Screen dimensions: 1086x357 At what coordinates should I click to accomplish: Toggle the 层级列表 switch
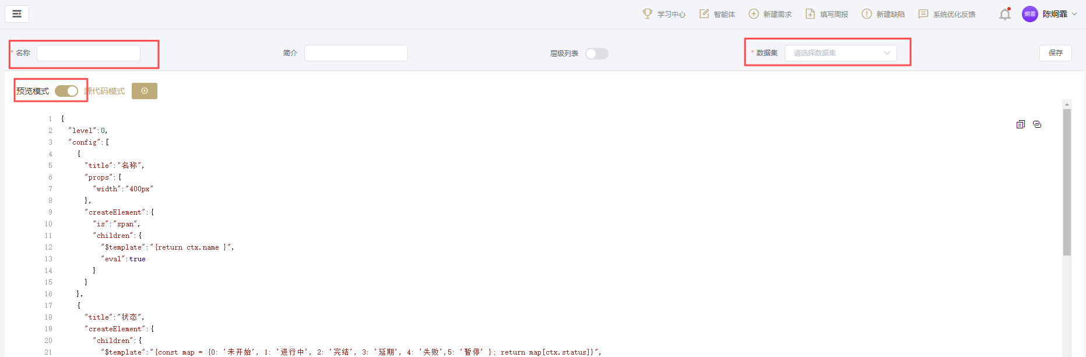(x=597, y=54)
